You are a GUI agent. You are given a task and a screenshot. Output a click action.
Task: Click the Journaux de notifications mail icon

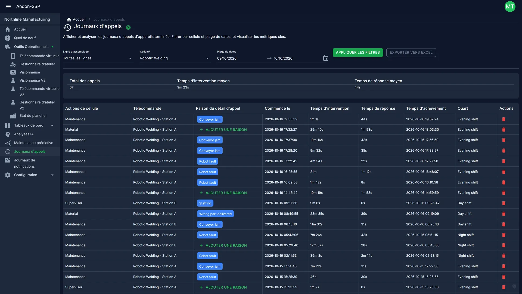(x=8, y=160)
